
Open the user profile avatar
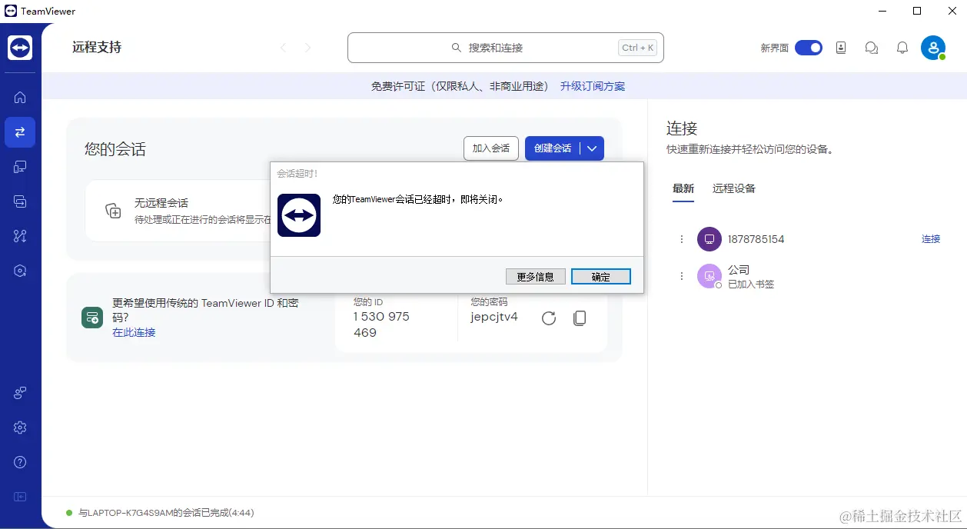tap(933, 48)
